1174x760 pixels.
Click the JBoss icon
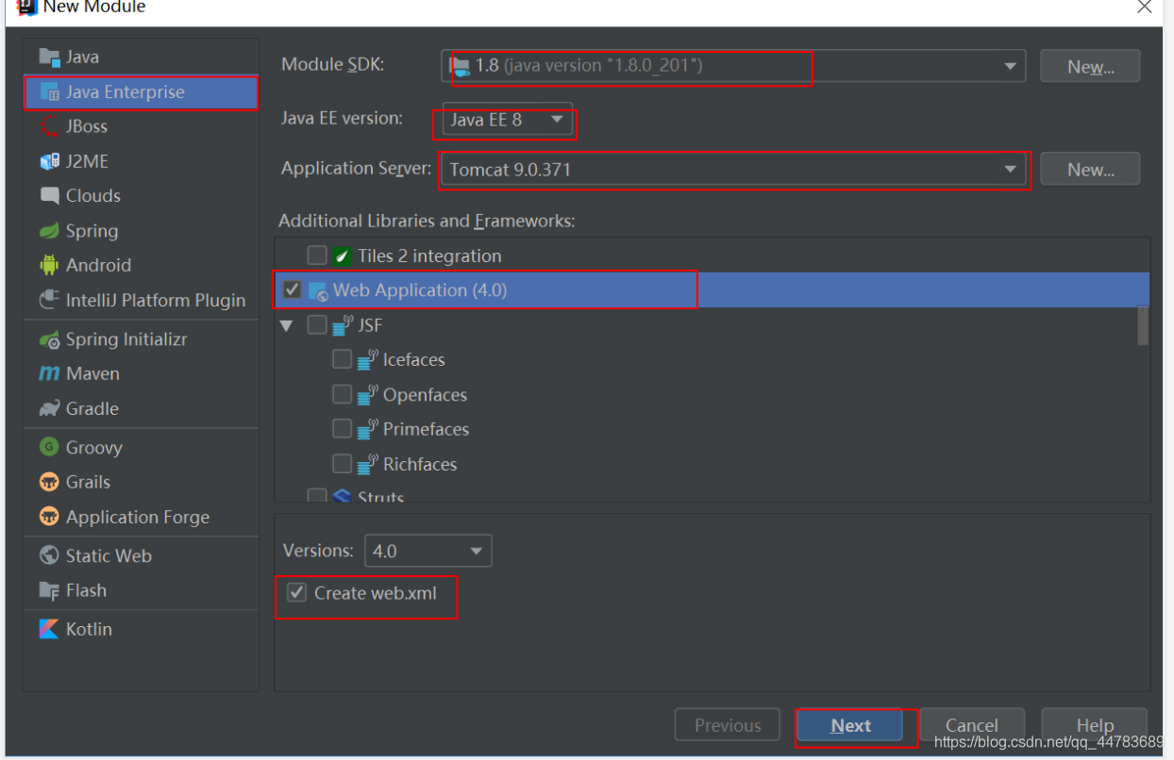tap(49, 126)
